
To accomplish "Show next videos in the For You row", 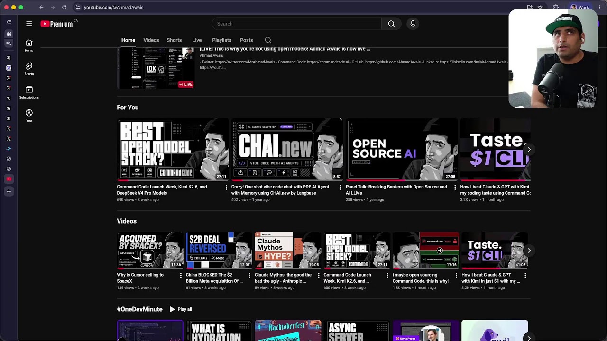I will pyautogui.click(x=529, y=150).
